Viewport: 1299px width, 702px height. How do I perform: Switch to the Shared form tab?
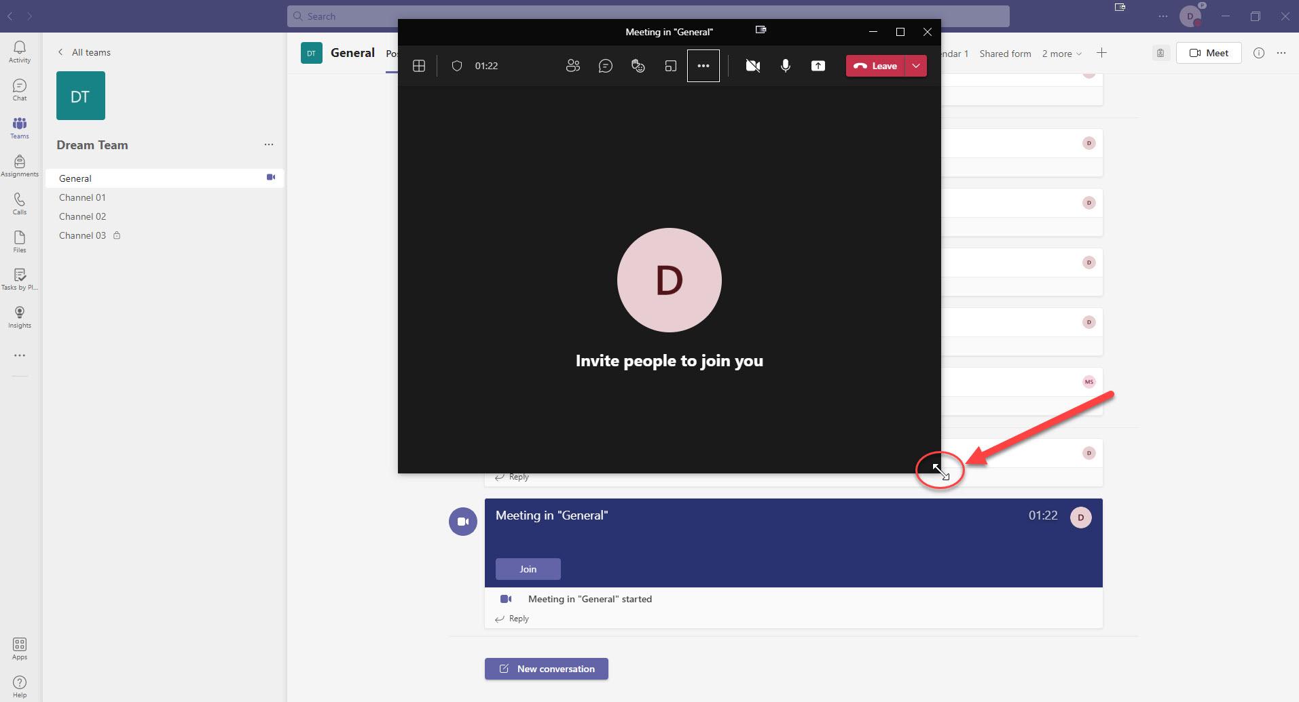pyautogui.click(x=1005, y=53)
